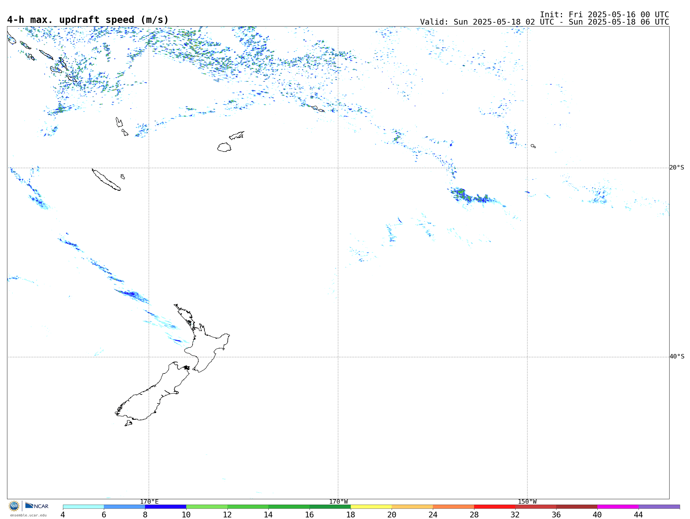Click the 170°E longitude label

tap(149, 501)
